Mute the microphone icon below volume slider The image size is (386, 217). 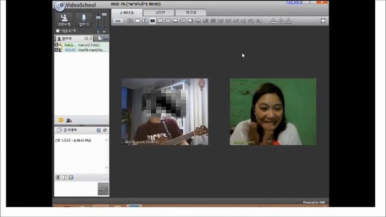[98, 32]
